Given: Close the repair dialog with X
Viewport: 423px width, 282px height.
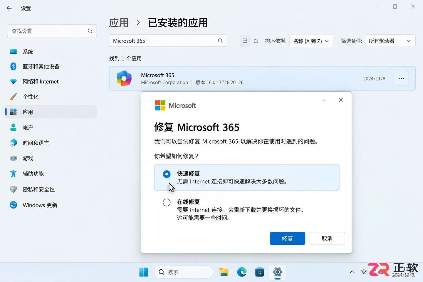Looking at the screenshot, I should 341,100.
